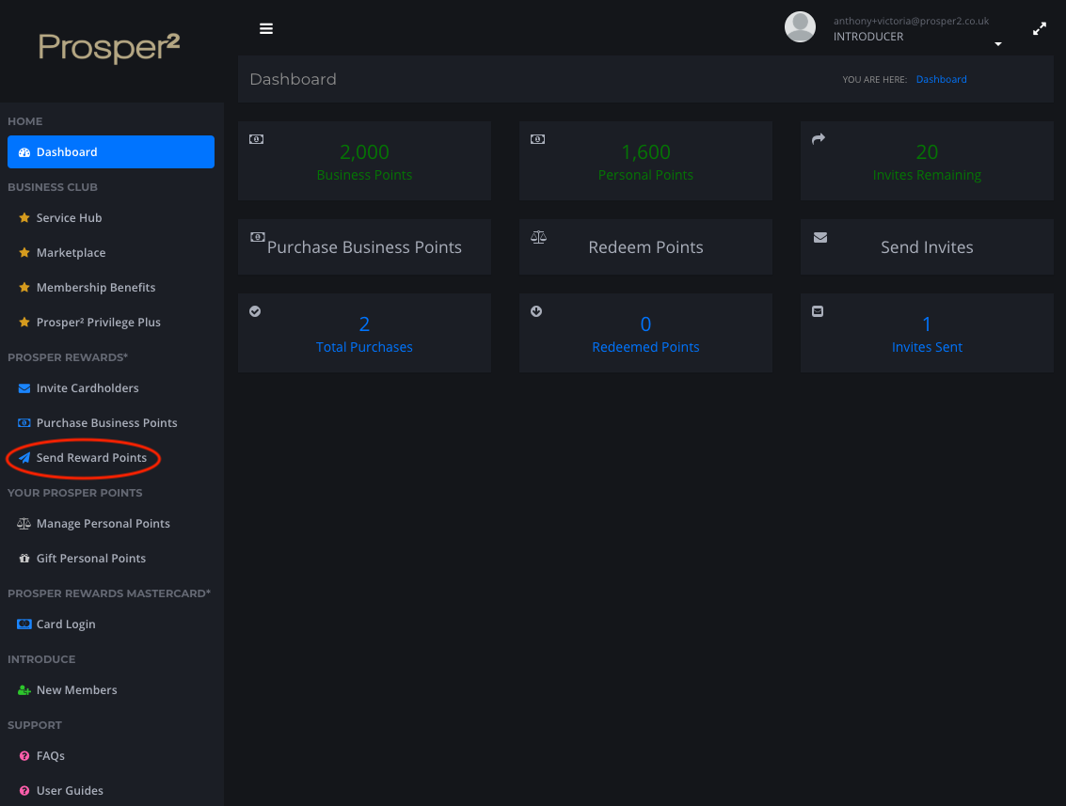Open Service Hub
This screenshot has width=1066, height=806.
coord(69,217)
